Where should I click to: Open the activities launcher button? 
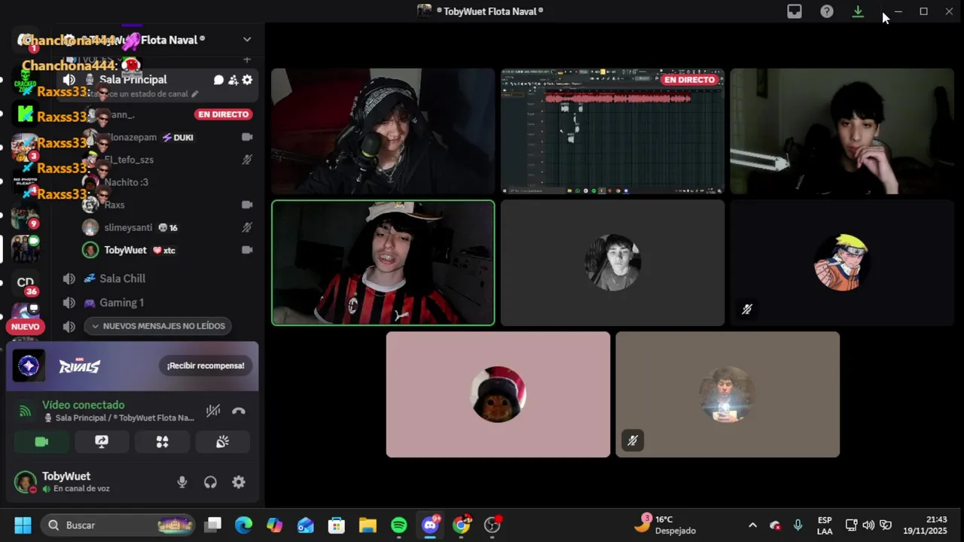(162, 442)
